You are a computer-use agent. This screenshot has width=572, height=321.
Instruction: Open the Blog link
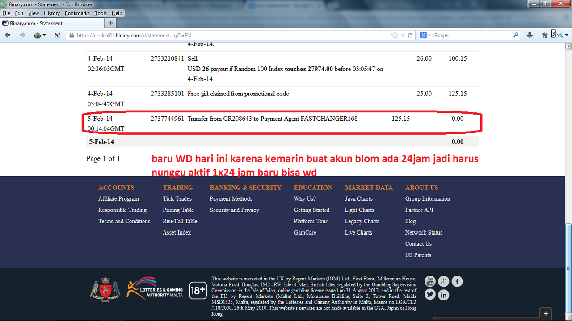click(x=411, y=221)
